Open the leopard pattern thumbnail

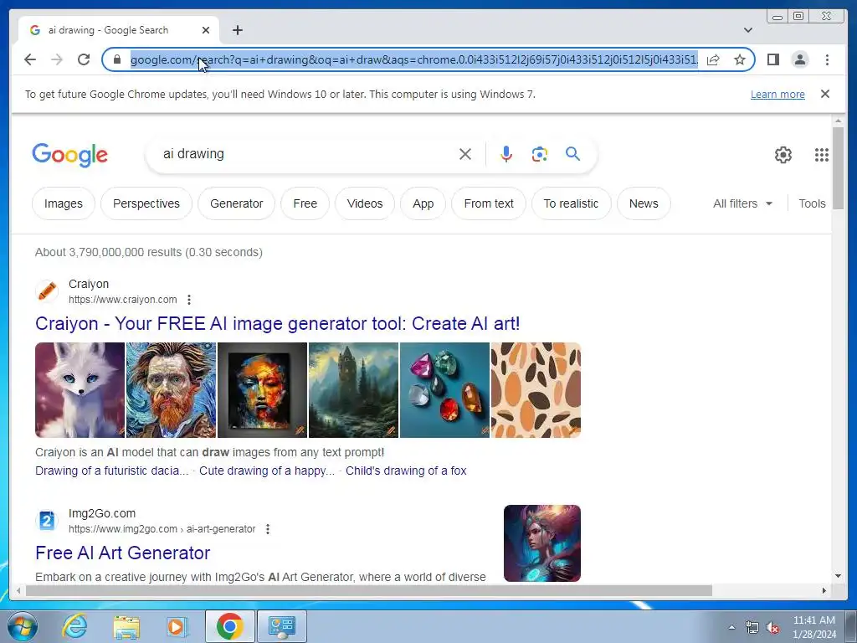pos(536,390)
